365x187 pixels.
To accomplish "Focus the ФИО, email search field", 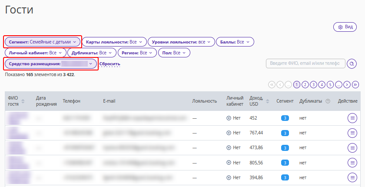I will (305, 64).
